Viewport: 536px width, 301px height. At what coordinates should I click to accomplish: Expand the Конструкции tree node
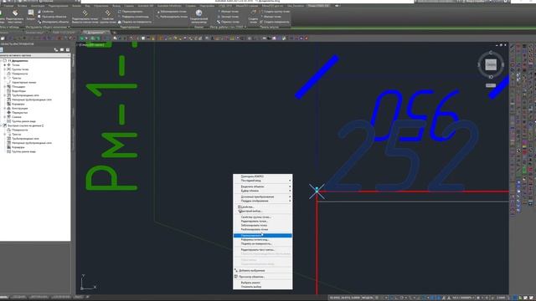[5, 108]
